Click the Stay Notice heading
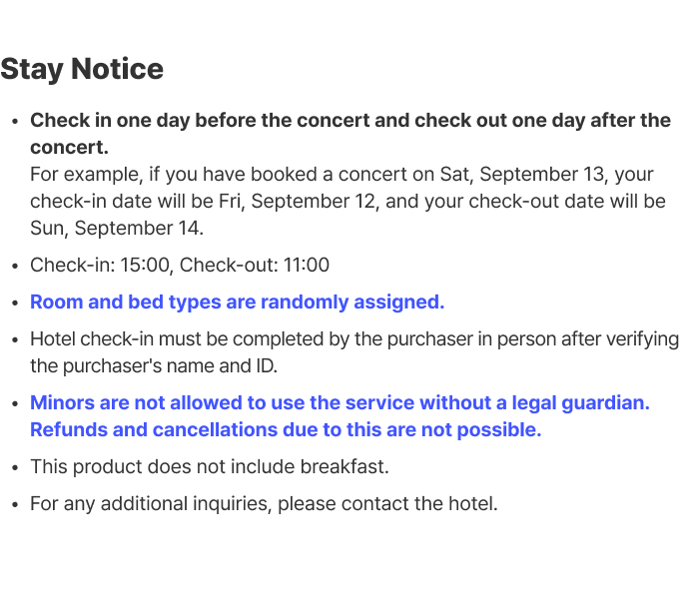699x616 pixels. pos(82,70)
